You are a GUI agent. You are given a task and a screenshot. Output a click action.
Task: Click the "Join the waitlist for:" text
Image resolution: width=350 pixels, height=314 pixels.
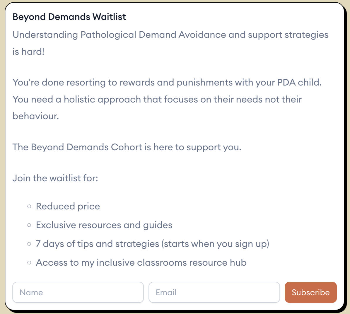point(55,178)
